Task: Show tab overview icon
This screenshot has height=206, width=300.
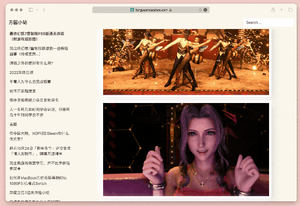Action: (290, 10)
